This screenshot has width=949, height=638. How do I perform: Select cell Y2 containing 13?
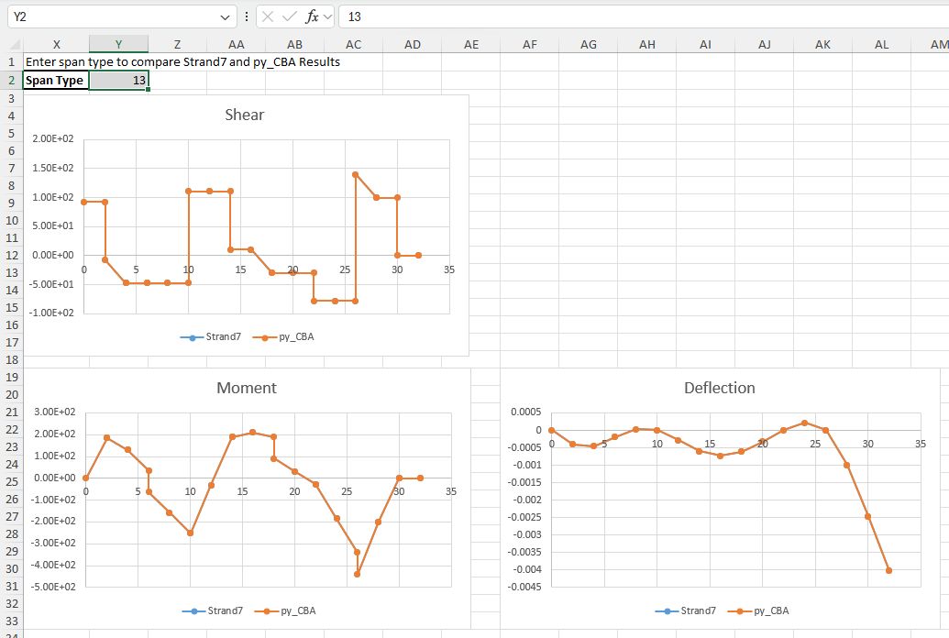(118, 81)
